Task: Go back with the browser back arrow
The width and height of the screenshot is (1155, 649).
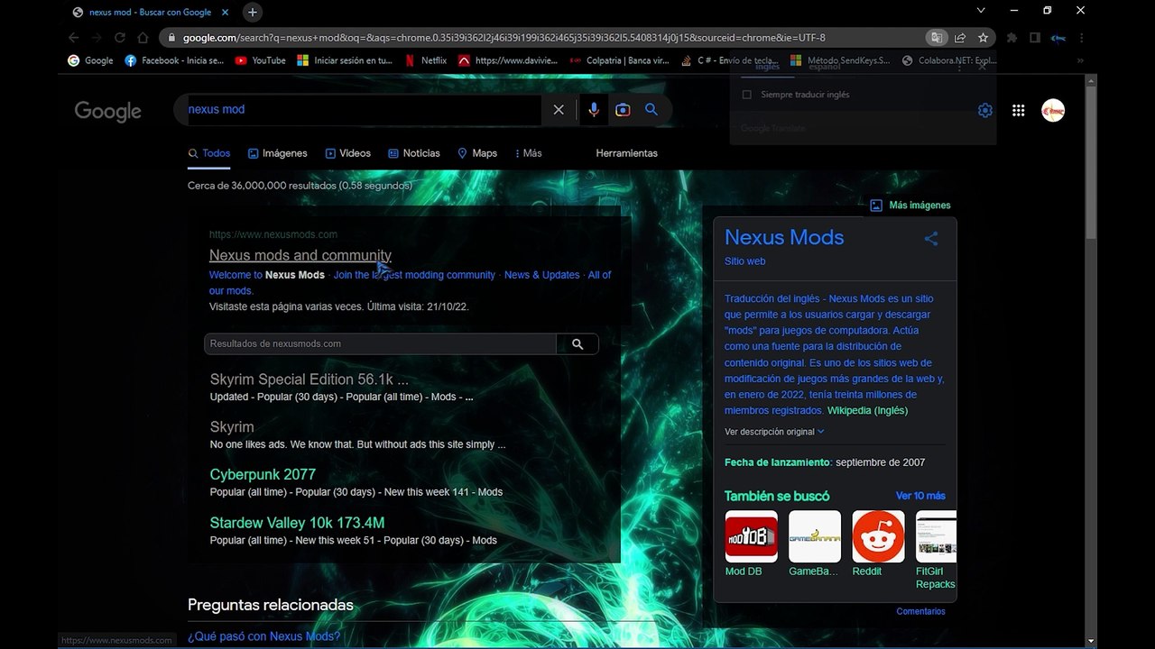Action: [x=74, y=38]
